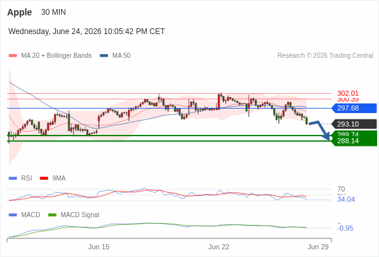Click the Jun 15 date axis label
The height and width of the screenshot is (257, 379).
[x=99, y=247]
